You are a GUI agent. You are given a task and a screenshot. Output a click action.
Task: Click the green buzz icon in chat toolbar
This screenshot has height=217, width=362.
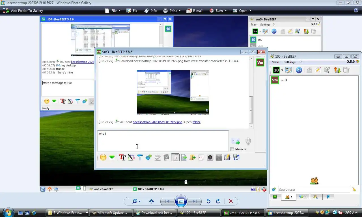click(x=112, y=157)
